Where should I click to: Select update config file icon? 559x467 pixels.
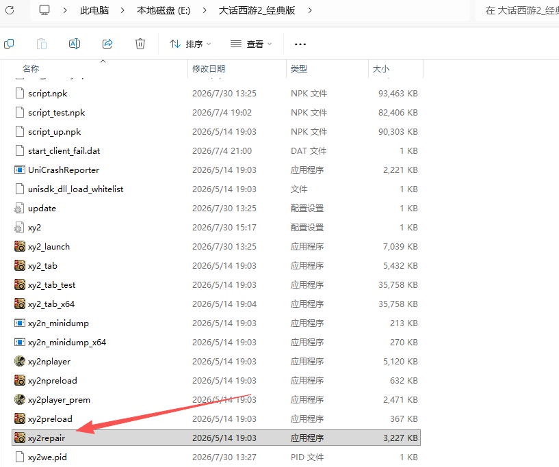(19, 209)
